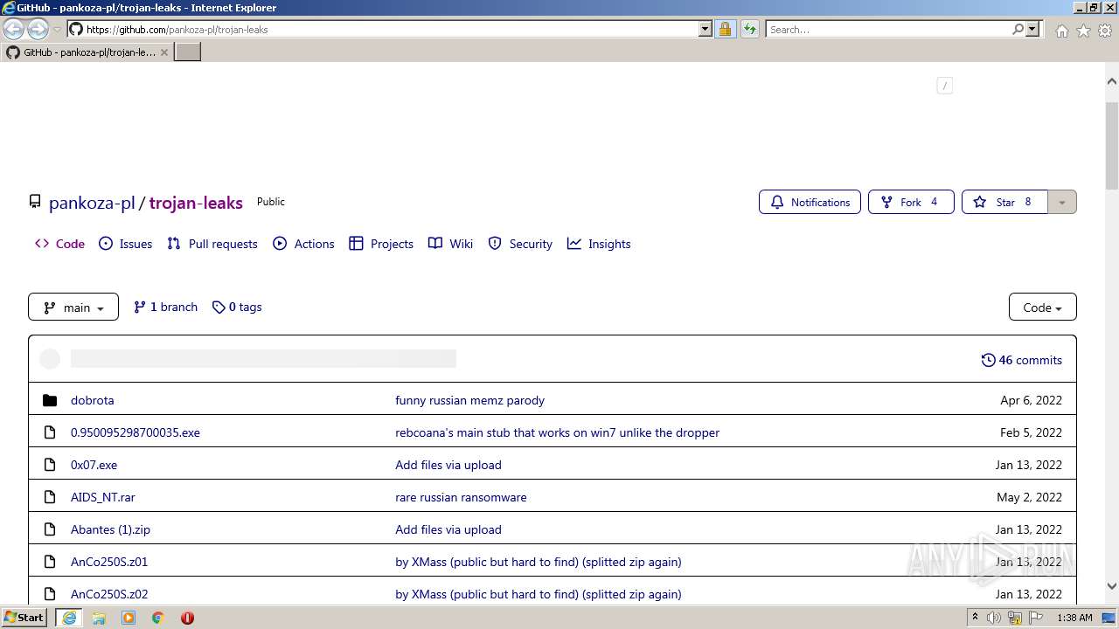Click the page scrollbar down arrow

point(1111,586)
